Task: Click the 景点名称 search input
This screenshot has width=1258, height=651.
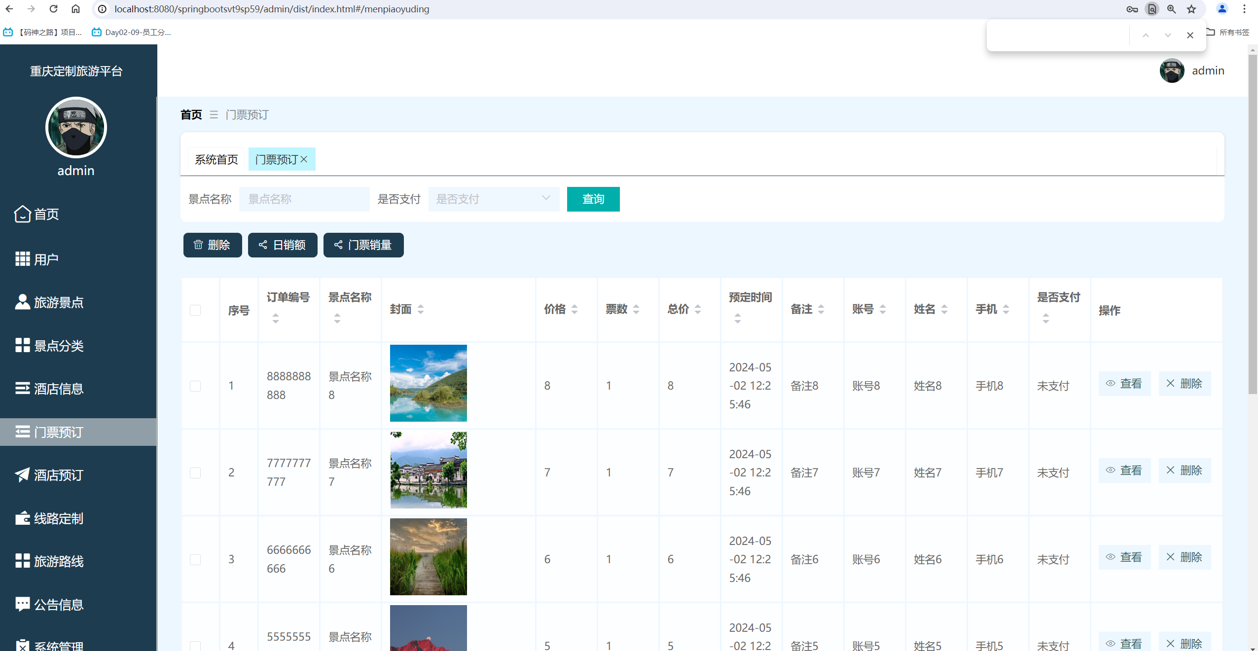Action: tap(304, 199)
